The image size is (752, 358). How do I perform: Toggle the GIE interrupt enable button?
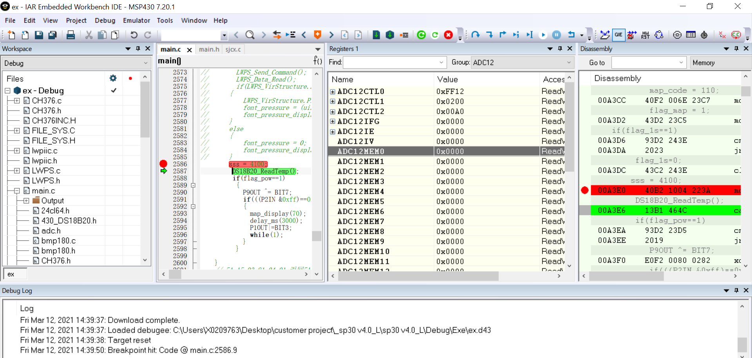pos(618,35)
